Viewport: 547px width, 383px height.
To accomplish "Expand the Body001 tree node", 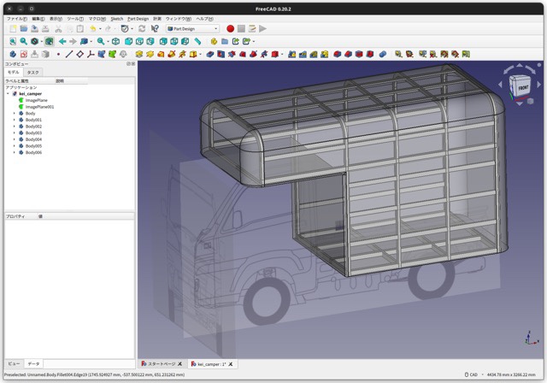I will point(14,120).
